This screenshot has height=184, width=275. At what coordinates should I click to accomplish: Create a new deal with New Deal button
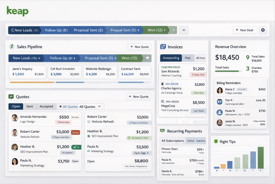coord(245,30)
